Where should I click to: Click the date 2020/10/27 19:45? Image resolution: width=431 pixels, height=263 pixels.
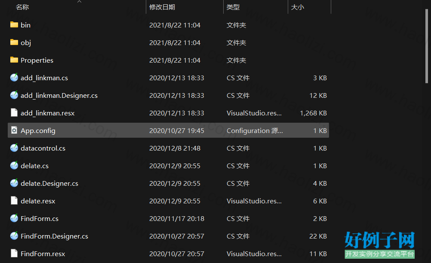[177, 130]
